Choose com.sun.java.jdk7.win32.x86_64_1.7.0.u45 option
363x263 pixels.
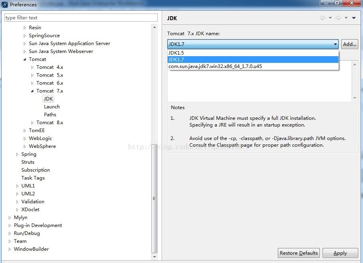pos(253,66)
